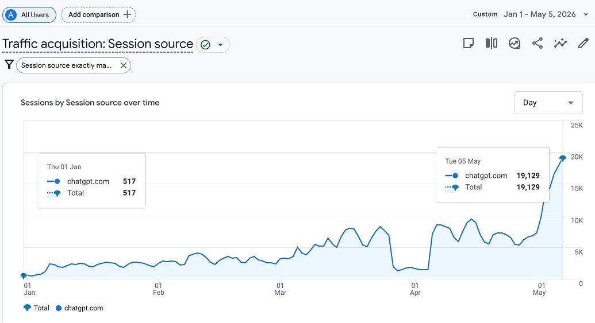Click the 01 Jan data point marker

pyautogui.click(x=24, y=275)
